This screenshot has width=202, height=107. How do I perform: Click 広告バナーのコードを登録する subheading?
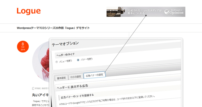point(77,96)
